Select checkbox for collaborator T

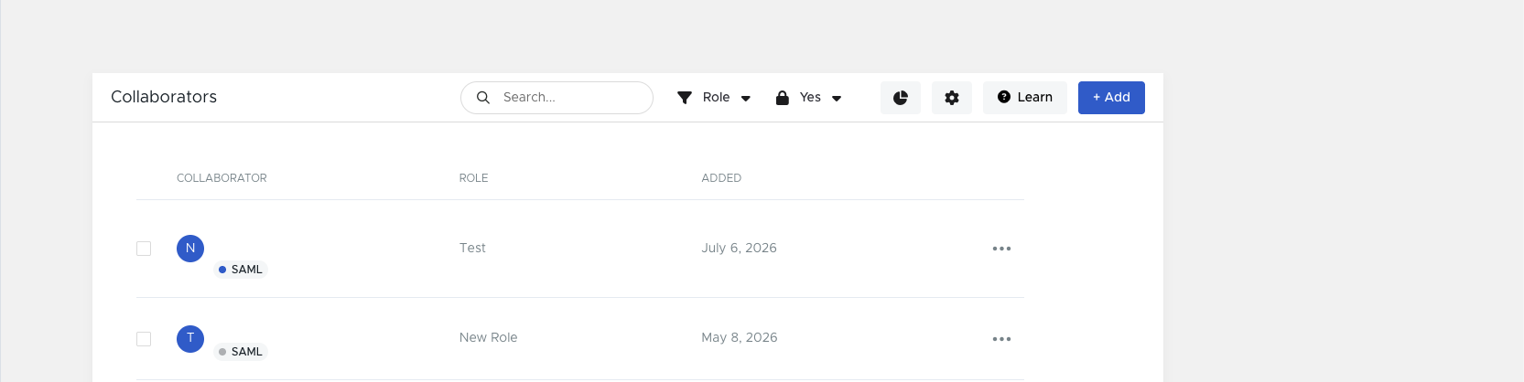coord(144,339)
